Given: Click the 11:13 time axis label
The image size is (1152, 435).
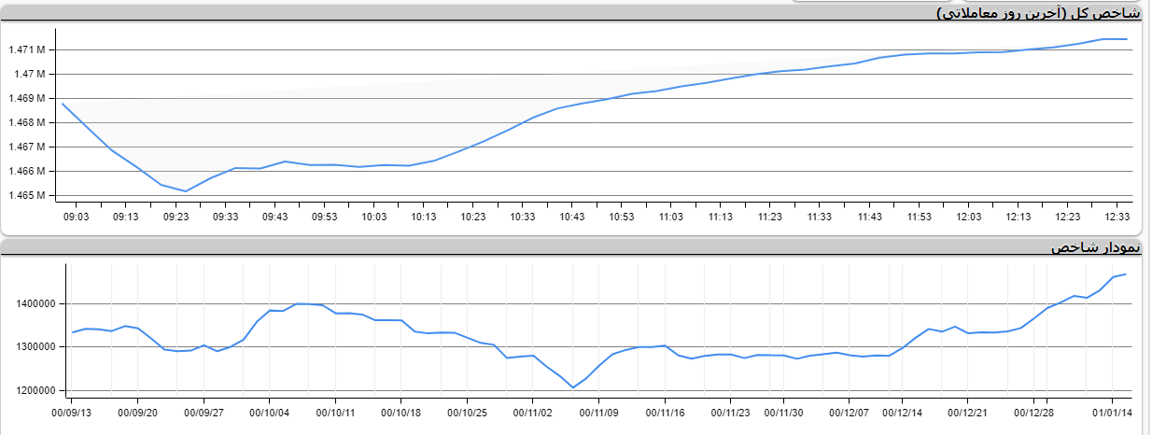Looking at the screenshot, I should (x=720, y=217).
